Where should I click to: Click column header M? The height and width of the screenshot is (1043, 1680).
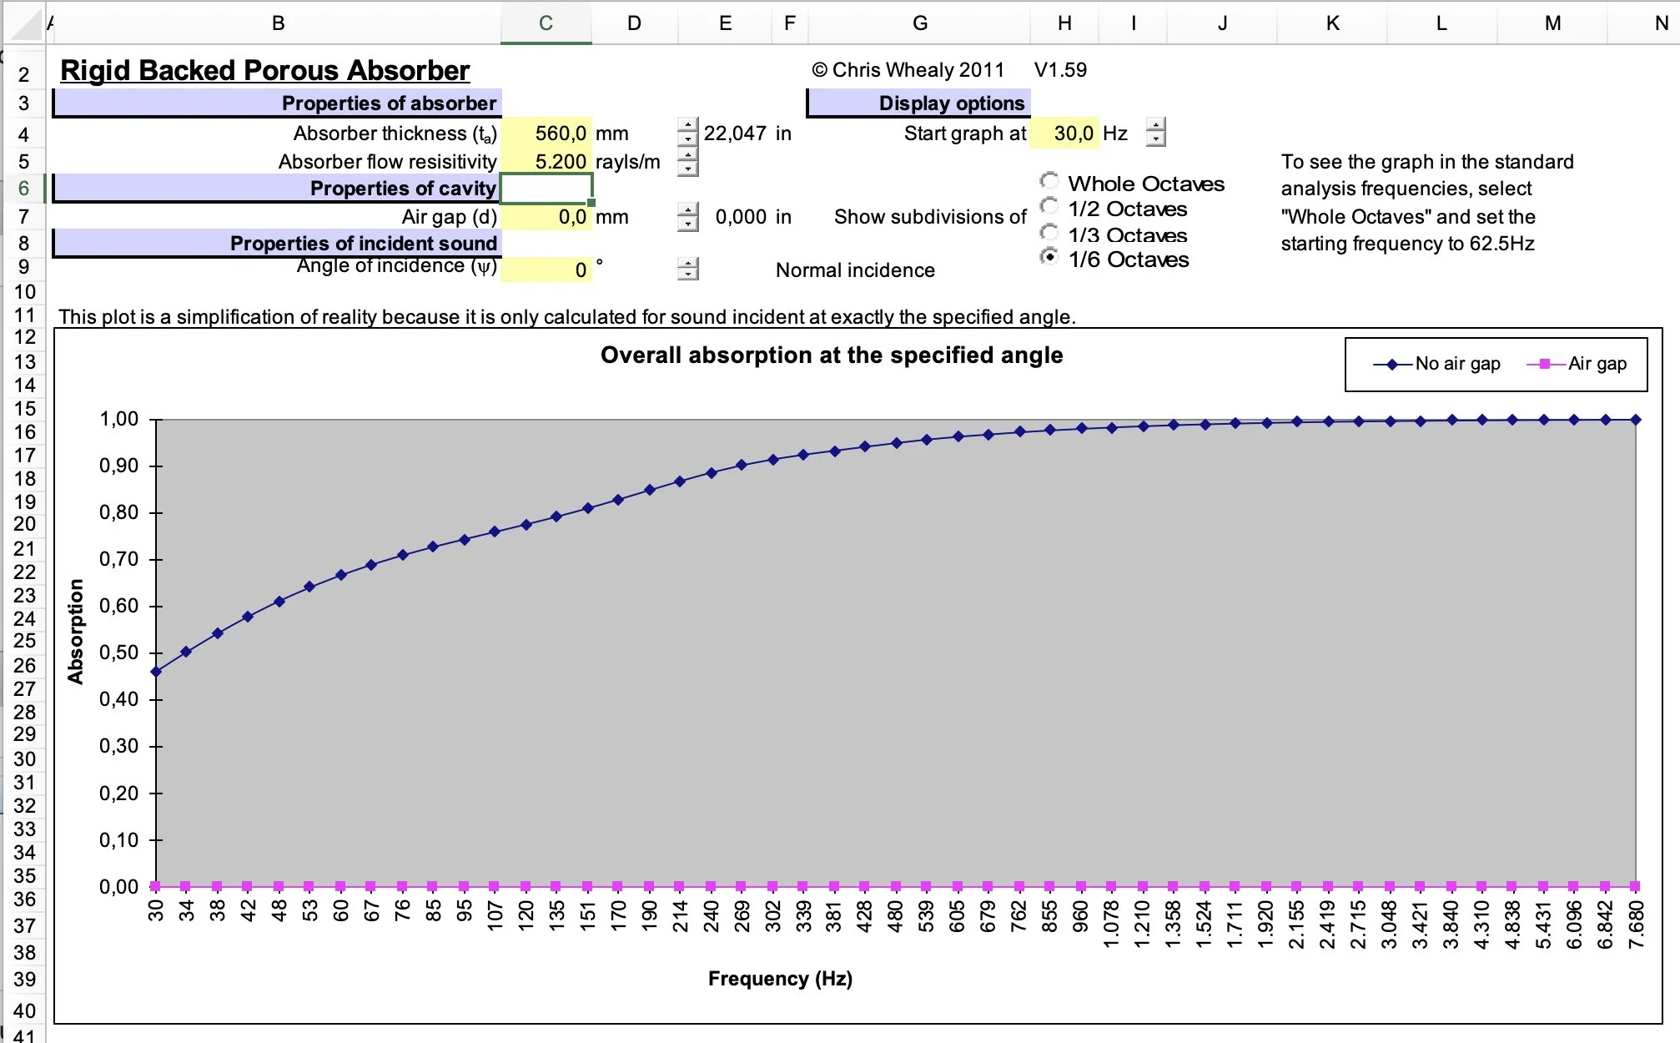pyautogui.click(x=1552, y=23)
